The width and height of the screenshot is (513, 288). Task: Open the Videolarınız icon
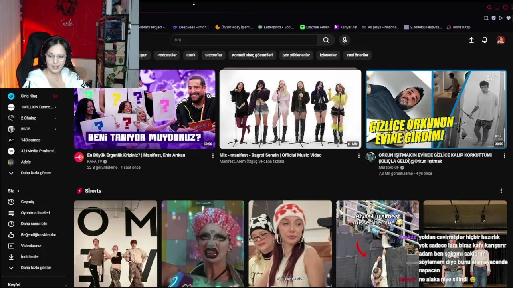[11, 246]
